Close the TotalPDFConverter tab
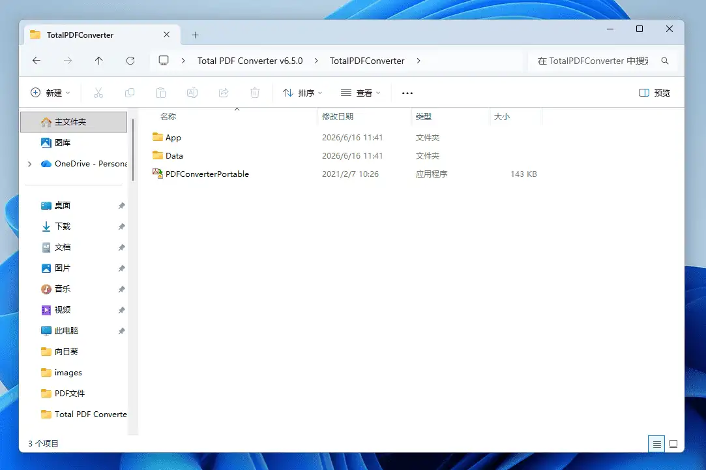Screen dimensions: 706x470 pos(167,35)
